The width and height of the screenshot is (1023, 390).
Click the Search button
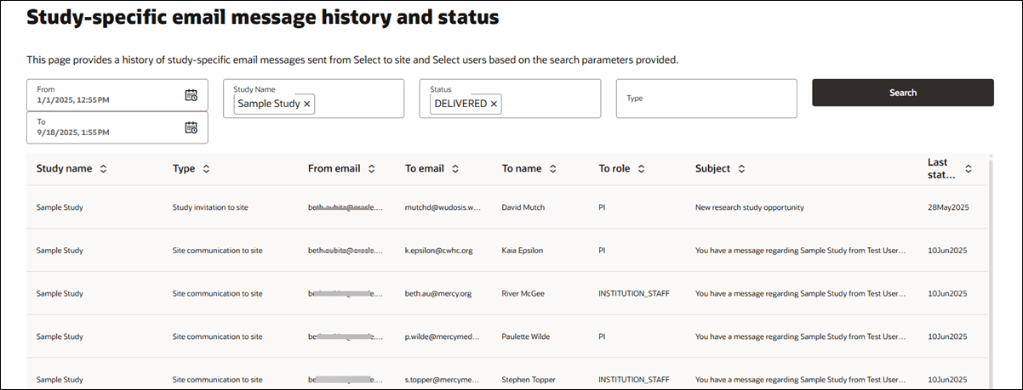(x=903, y=93)
